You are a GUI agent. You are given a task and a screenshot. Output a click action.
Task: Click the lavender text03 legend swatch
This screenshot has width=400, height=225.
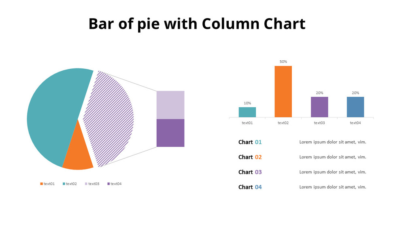86,184
